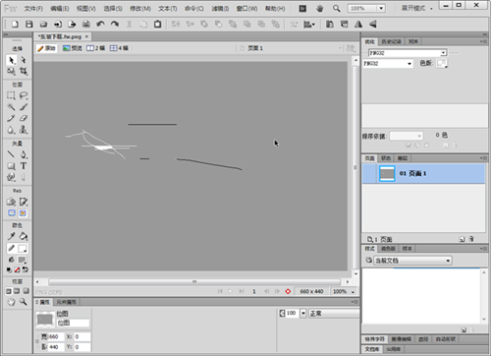
Task: Select the Pointer tool
Action: click(11, 60)
